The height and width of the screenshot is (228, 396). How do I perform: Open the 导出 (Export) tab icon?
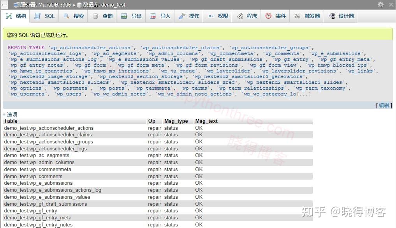(124, 16)
